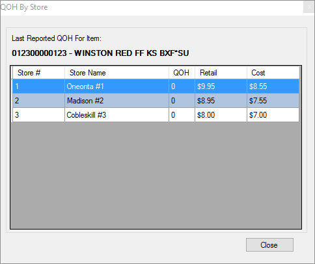Click the $8.55 cost cell
315x264 pixels.
pyautogui.click(x=273, y=86)
